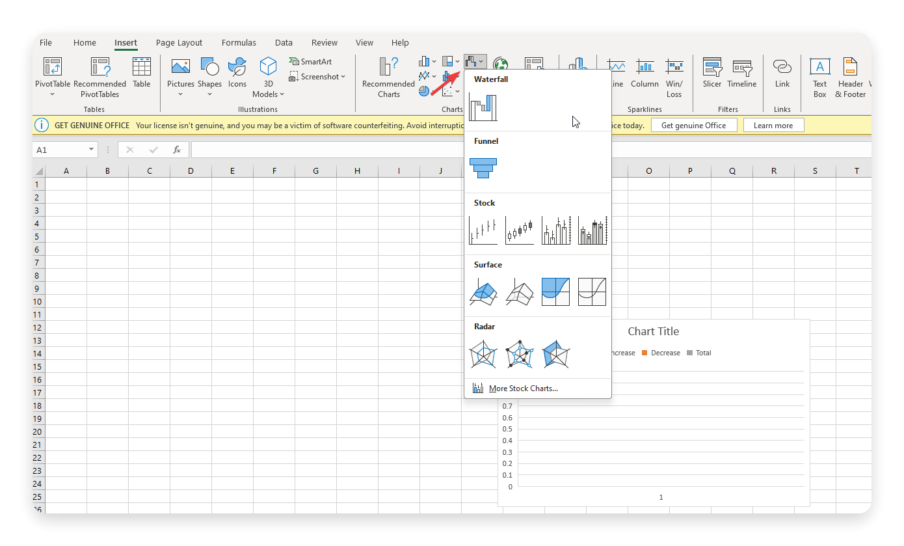The width and height of the screenshot is (904, 546).
Task: Choose the Volume-High-Low-Close stock chart
Action: click(x=556, y=230)
